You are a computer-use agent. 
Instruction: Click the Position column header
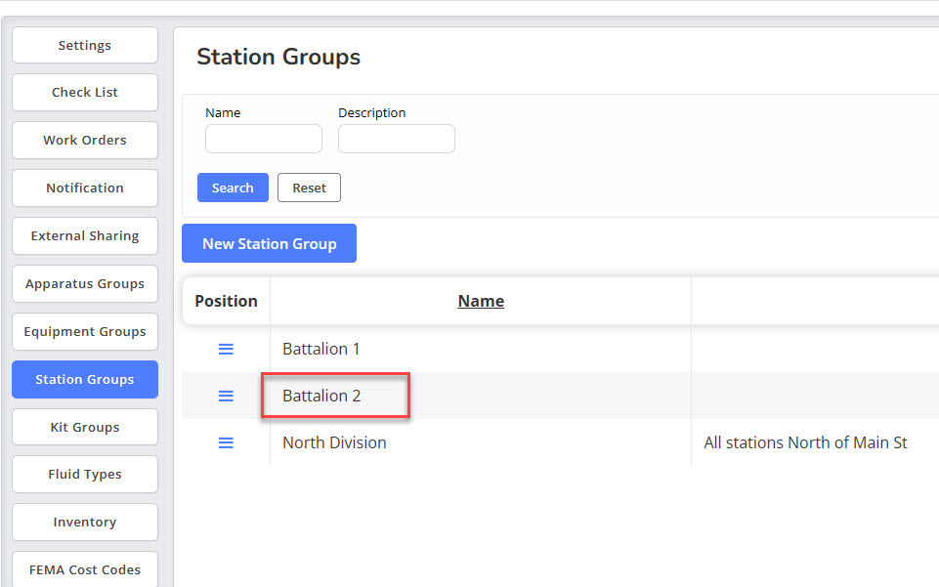point(226,301)
